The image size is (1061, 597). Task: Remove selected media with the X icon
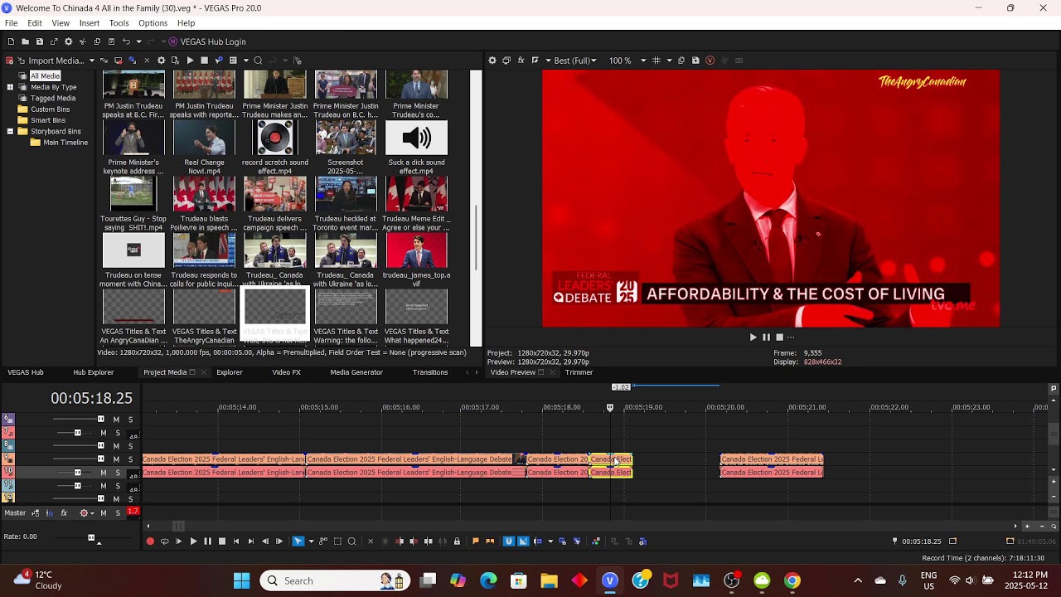(x=147, y=61)
